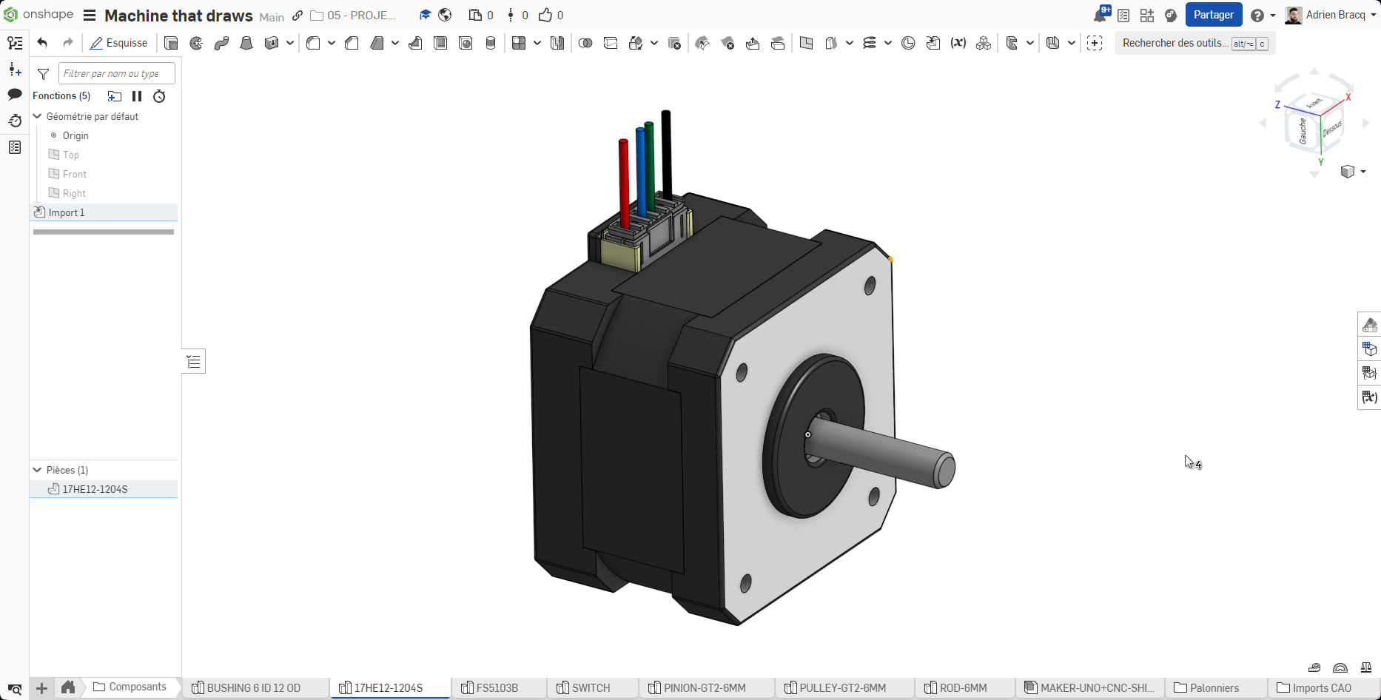
Task: Expand the Transform dropdown arrow
Action: [x=654, y=43]
